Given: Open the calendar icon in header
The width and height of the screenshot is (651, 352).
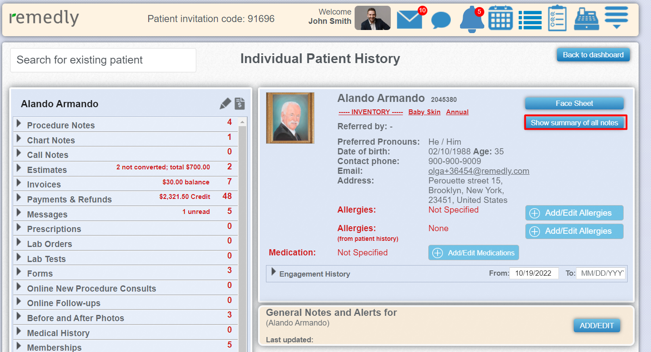Looking at the screenshot, I should 500,19.
